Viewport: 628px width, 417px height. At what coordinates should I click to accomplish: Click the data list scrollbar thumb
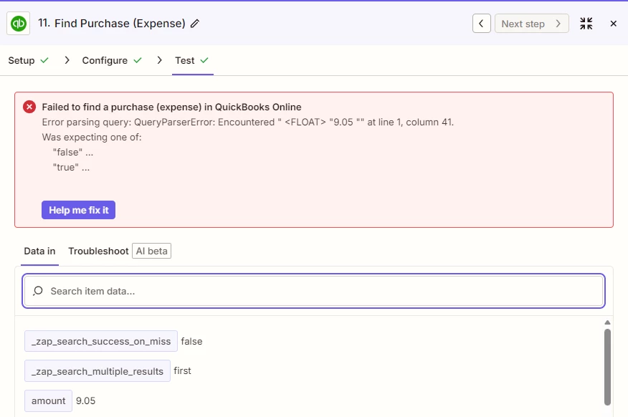608,367
